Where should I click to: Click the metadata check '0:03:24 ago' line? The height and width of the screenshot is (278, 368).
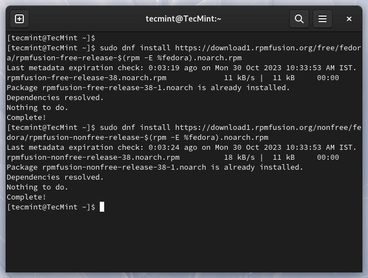(x=181, y=148)
